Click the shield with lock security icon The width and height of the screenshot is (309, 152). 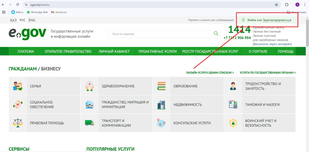point(233,123)
